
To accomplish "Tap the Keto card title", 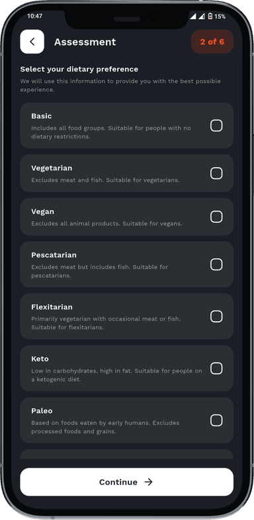I will (x=40, y=359).
